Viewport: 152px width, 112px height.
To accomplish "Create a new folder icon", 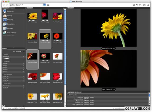I will pyautogui.click(x=134, y=5).
